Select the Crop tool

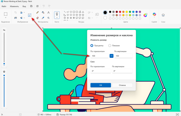[16, 12]
